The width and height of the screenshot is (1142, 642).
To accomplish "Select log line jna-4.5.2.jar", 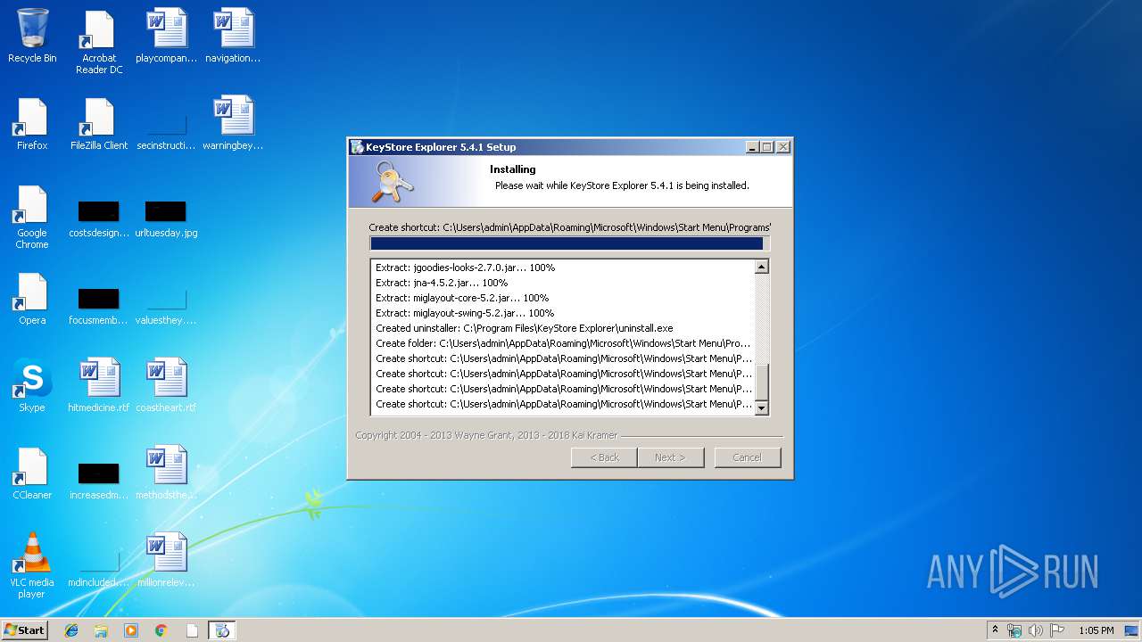I will tap(441, 283).
